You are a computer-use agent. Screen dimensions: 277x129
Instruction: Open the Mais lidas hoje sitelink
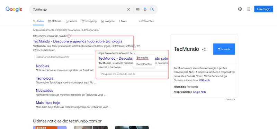[x=48, y=103]
